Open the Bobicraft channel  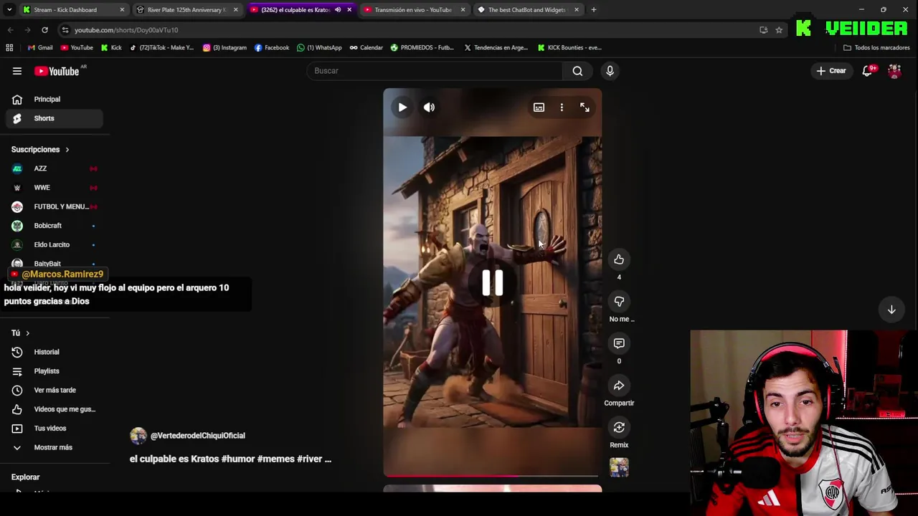pos(55,226)
